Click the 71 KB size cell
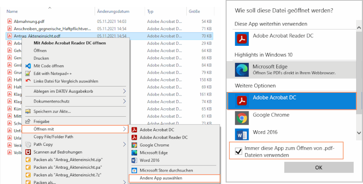The image size is (363, 184). click(206, 29)
